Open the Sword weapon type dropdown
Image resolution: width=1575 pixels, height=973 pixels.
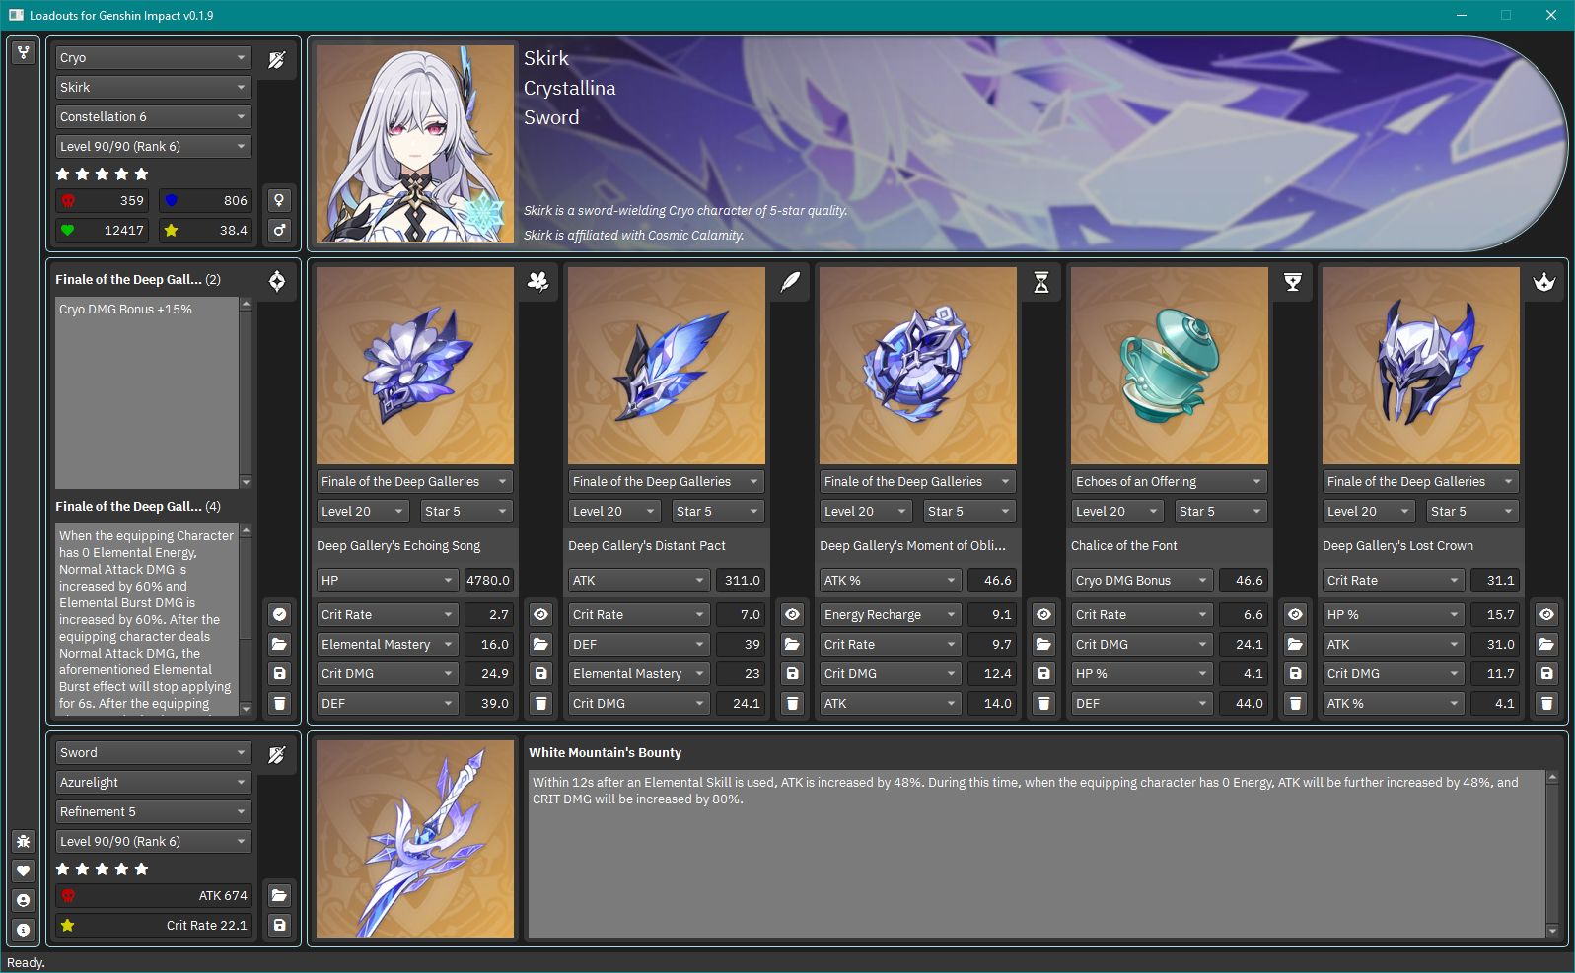(153, 753)
